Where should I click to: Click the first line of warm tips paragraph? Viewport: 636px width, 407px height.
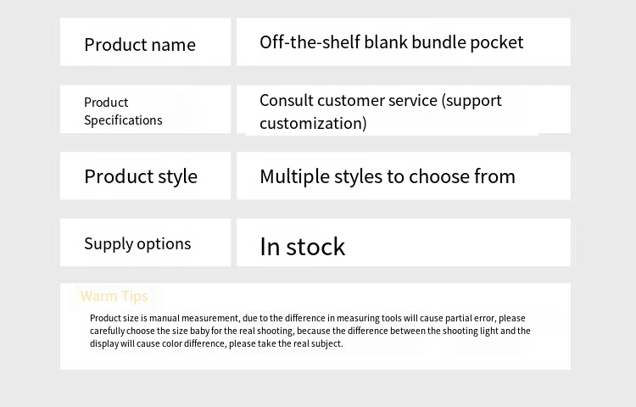[x=308, y=318]
